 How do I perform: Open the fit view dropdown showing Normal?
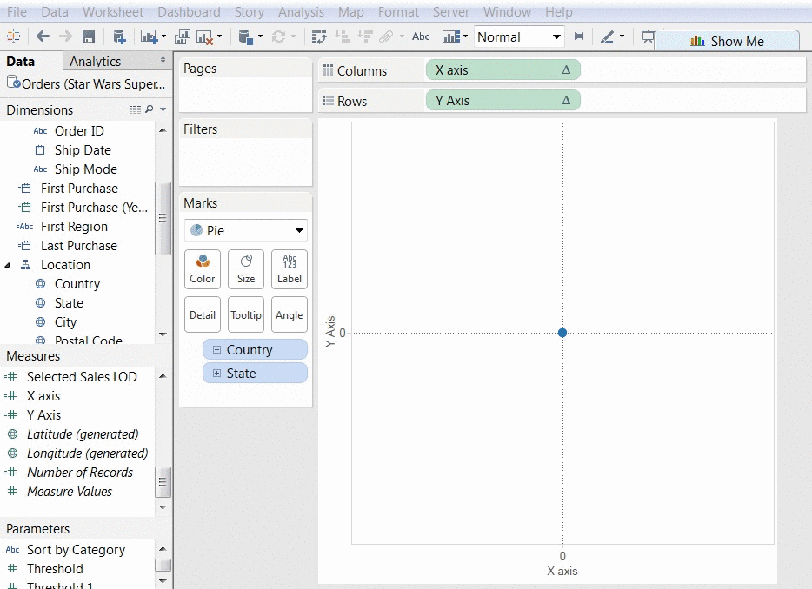519,36
